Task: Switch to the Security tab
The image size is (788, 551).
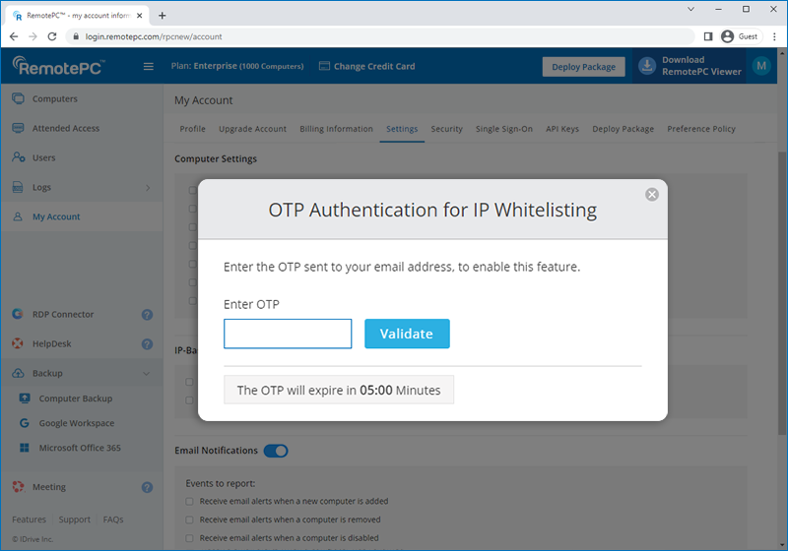Action: tap(446, 129)
